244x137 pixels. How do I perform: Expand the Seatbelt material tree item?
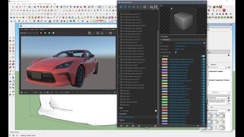point(119,76)
